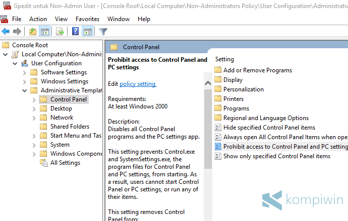Select System in the tree
348x221 pixels.
pos(60,145)
